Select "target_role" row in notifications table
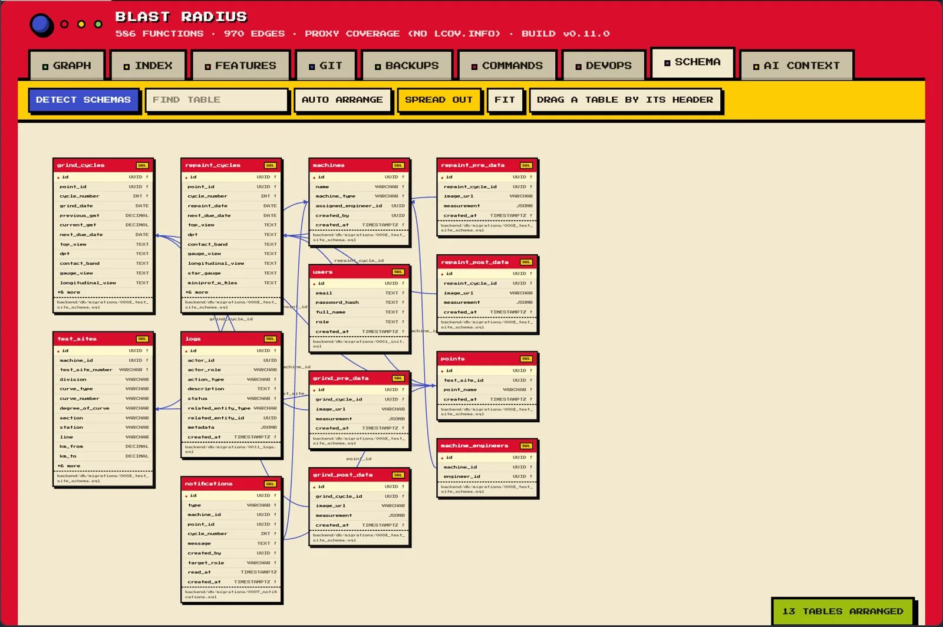 point(232,563)
